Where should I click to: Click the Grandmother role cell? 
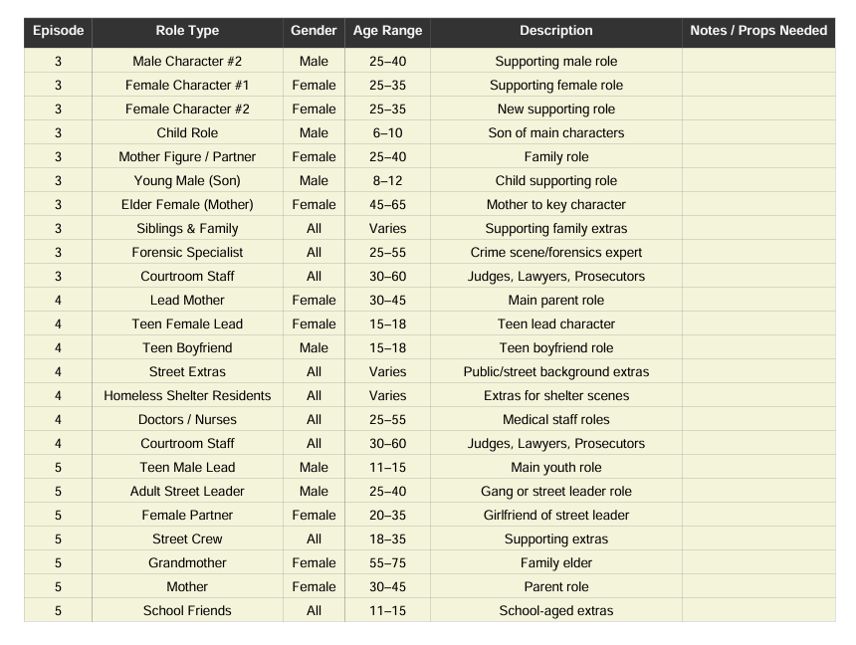[x=187, y=563]
